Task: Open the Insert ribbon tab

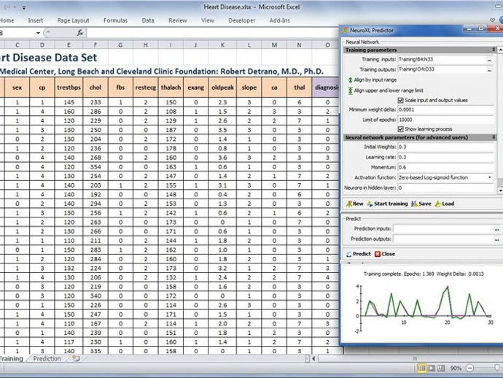Action: (x=35, y=20)
